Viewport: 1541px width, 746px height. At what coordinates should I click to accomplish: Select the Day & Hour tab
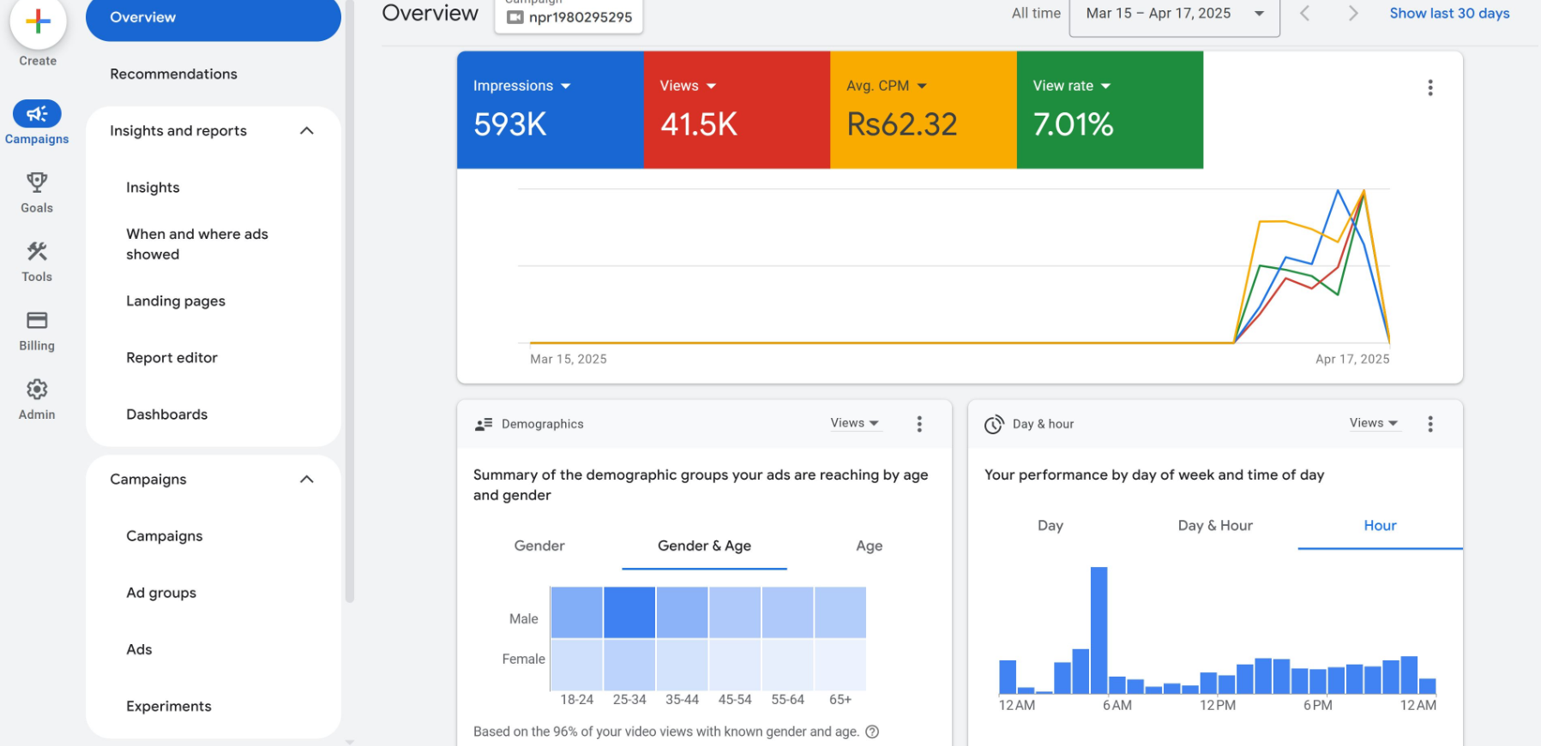pos(1214,526)
